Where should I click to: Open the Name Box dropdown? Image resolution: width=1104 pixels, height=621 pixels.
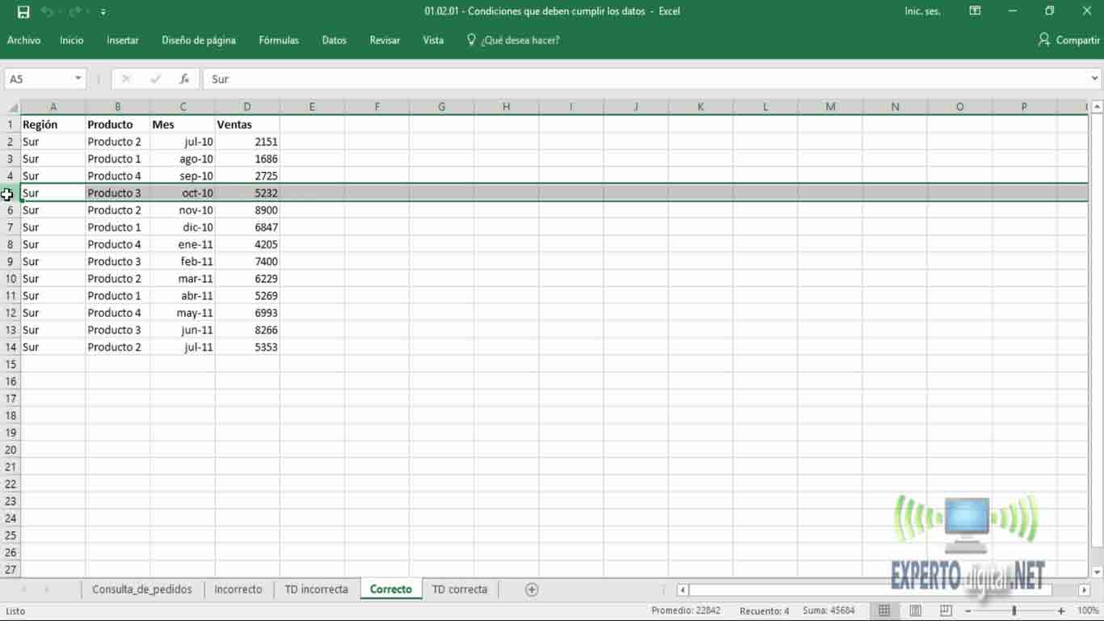click(x=78, y=79)
